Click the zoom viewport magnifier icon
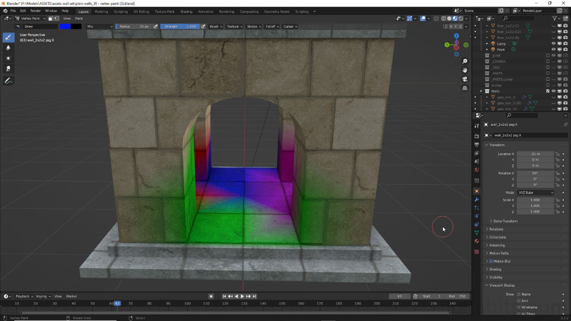571x321 pixels. click(465, 61)
